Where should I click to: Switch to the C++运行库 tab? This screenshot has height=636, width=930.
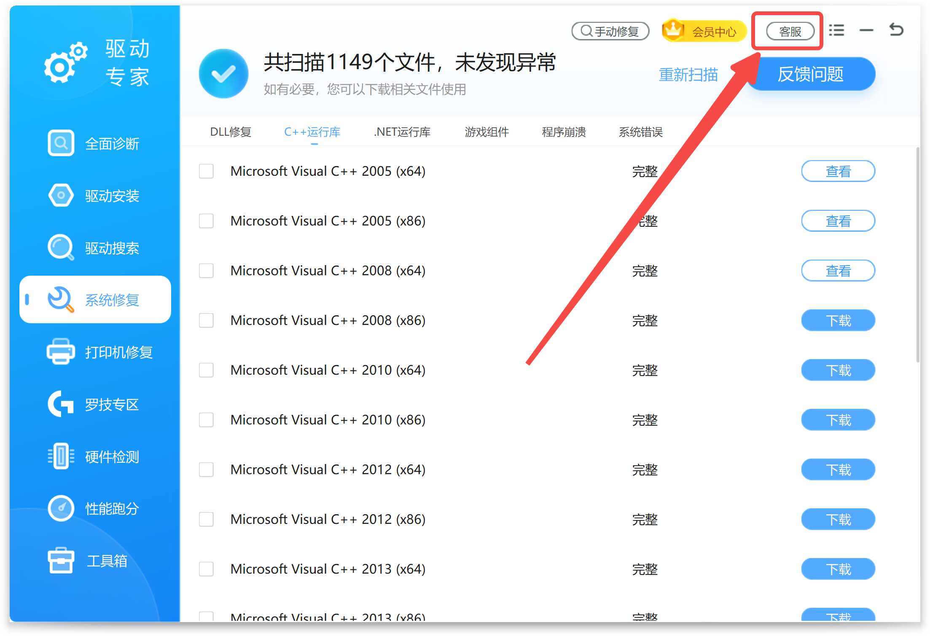click(312, 132)
